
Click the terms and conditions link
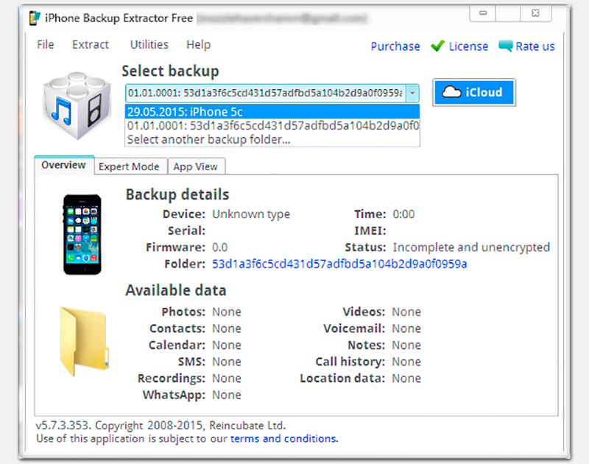coord(283,438)
